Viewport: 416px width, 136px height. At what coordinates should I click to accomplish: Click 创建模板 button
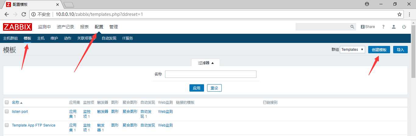coord(379,50)
